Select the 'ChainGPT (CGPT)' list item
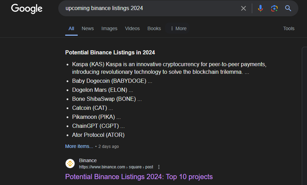The height and width of the screenshot is (185, 307). coord(98,126)
